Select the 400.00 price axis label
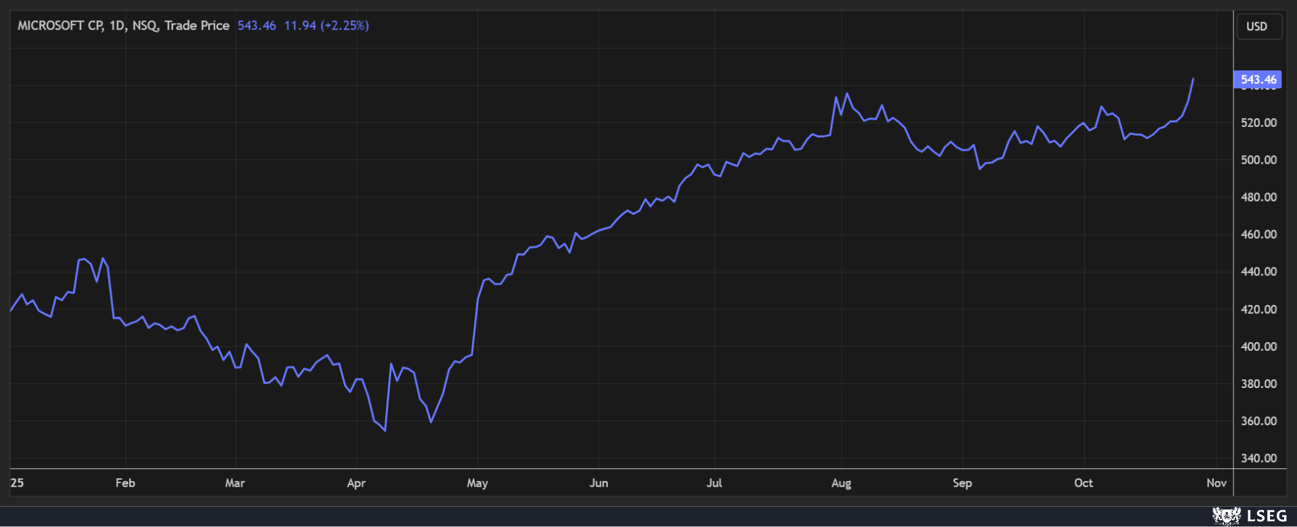The width and height of the screenshot is (1297, 527). (x=1258, y=347)
